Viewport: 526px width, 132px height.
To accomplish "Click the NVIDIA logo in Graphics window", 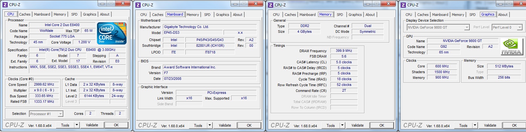I will pyautogui.click(x=511, y=46).
